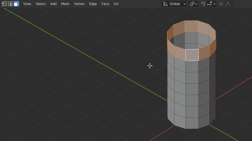Toggle proportional editing
The width and height of the screenshot is (252, 141).
(x=221, y=4)
